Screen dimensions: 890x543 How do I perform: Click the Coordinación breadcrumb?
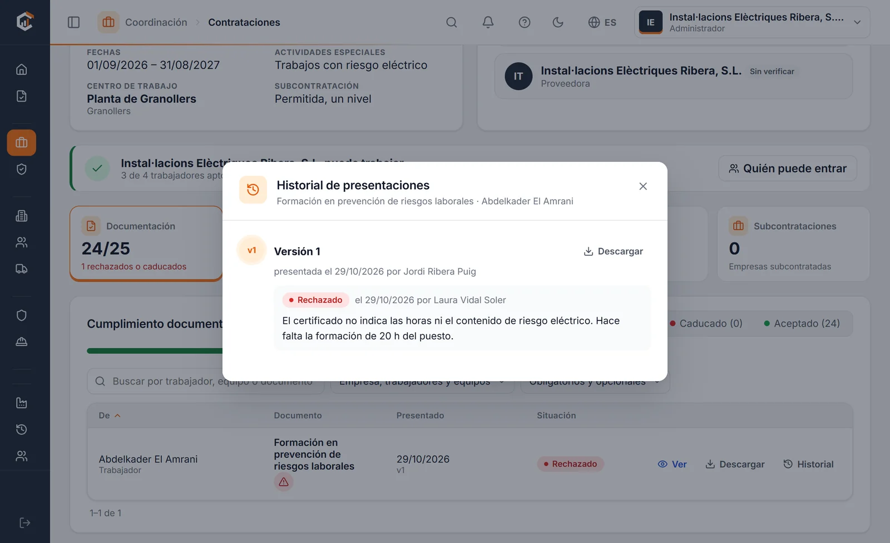156,22
